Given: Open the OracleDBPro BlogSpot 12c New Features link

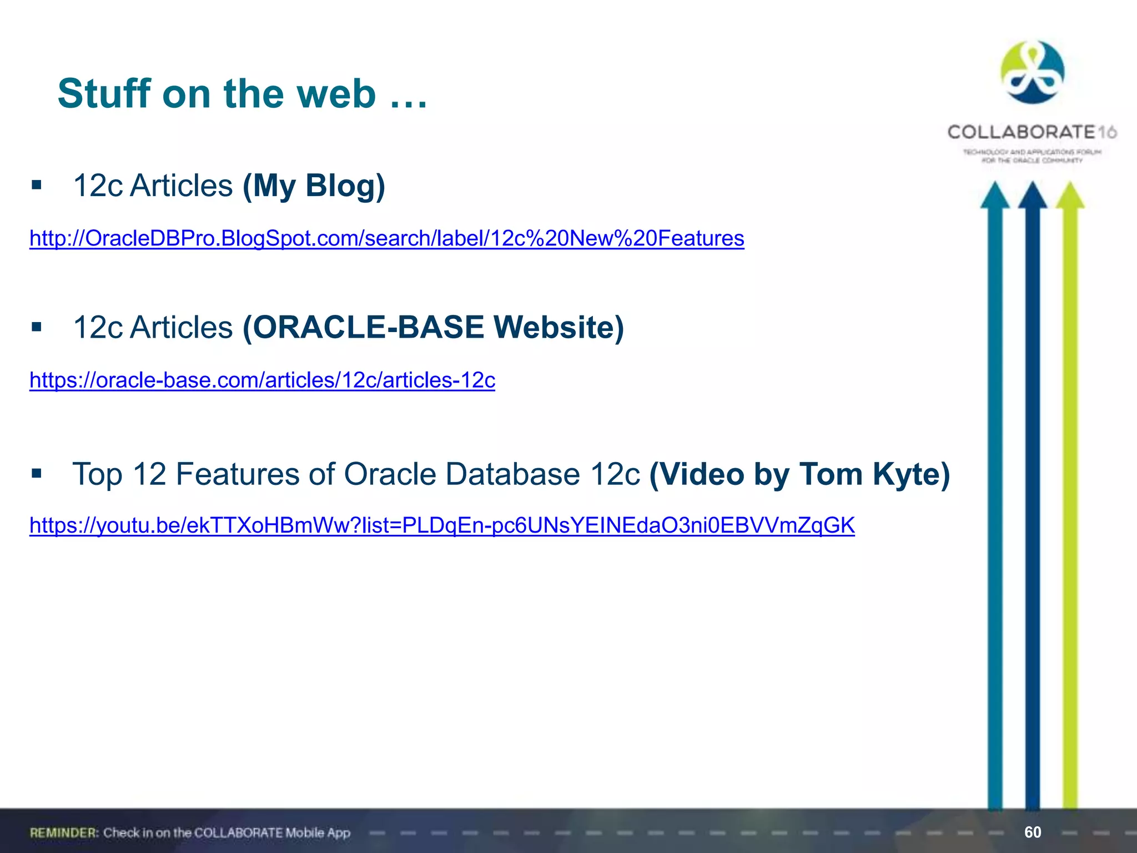Looking at the screenshot, I should tap(387, 238).
